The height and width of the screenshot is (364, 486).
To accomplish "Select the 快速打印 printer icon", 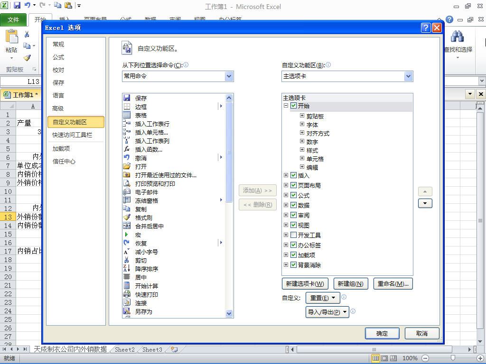I will [x=127, y=294].
